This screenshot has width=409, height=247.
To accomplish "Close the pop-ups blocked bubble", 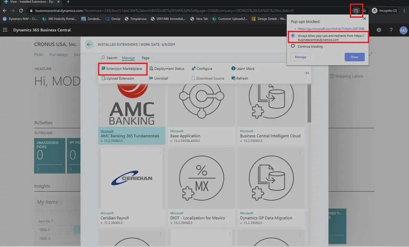I will pyautogui.click(x=364, y=19).
